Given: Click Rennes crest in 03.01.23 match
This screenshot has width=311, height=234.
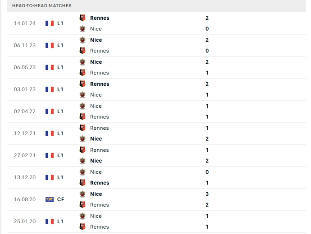Looking at the screenshot, I should [82, 84].
